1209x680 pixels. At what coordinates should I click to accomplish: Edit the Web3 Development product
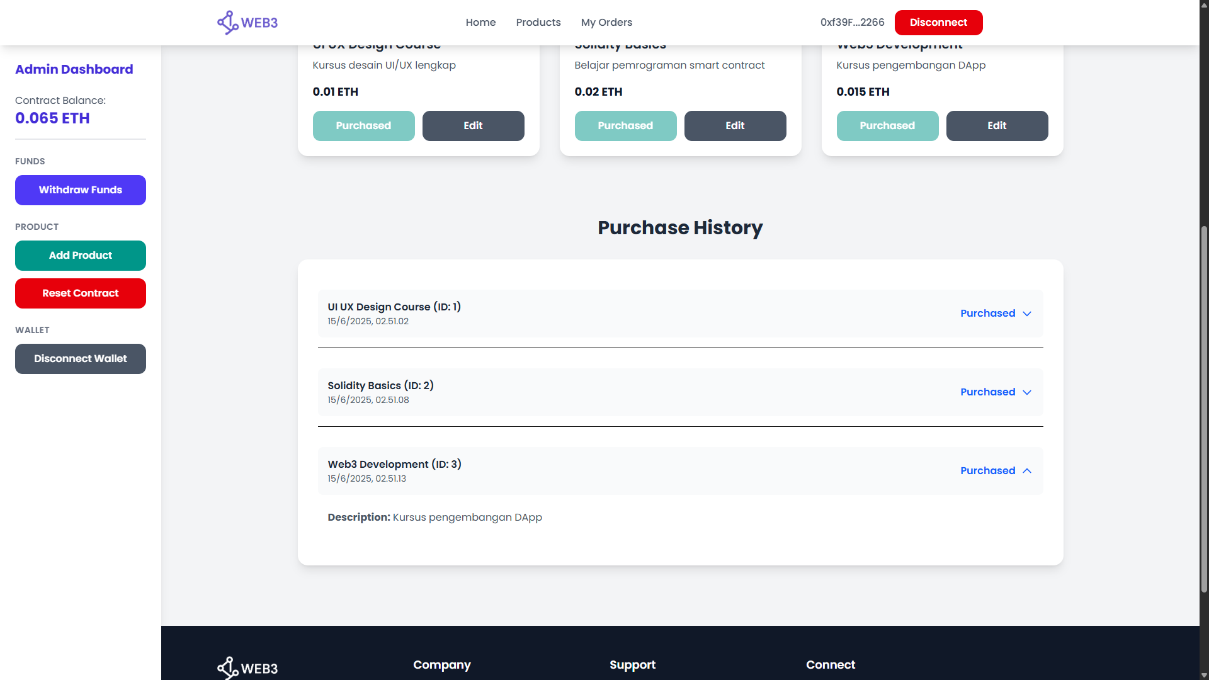pyautogui.click(x=997, y=126)
